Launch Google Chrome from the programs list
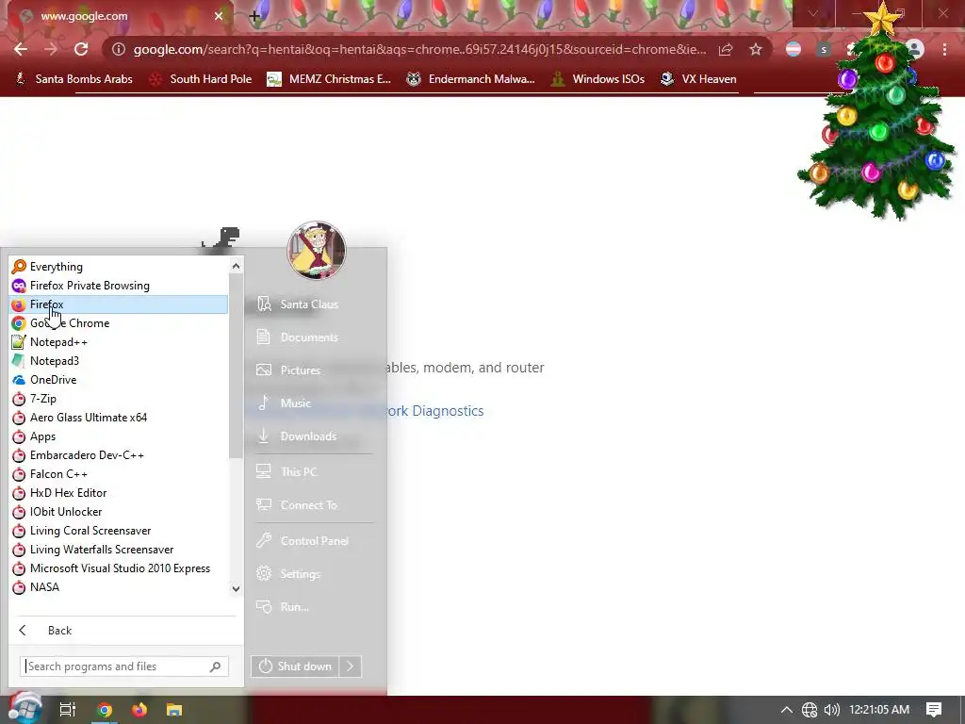 tap(118, 323)
